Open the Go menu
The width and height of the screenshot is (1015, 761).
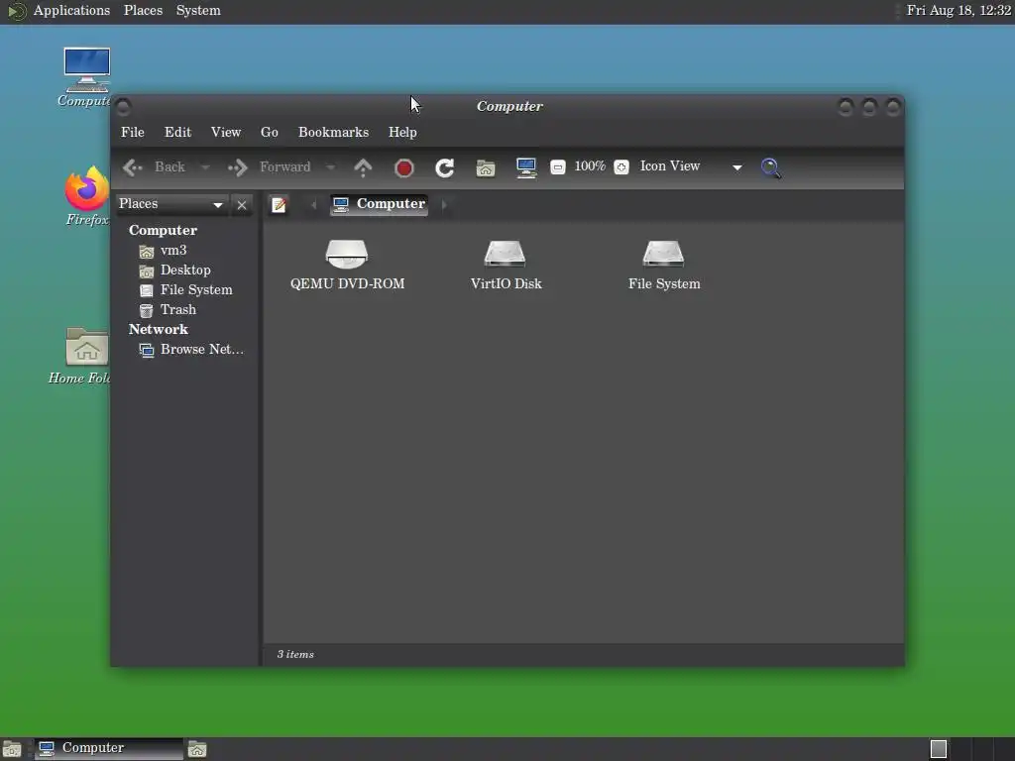(270, 132)
